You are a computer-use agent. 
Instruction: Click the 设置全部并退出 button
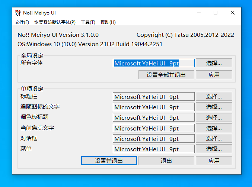pyautogui.click(x=166, y=75)
